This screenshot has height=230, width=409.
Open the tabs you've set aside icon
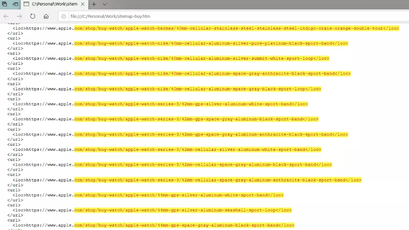click(4, 4)
